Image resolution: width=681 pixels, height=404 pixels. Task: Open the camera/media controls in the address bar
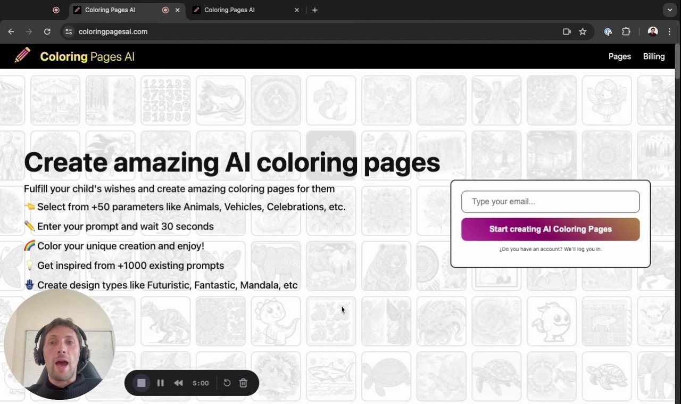coord(567,31)
